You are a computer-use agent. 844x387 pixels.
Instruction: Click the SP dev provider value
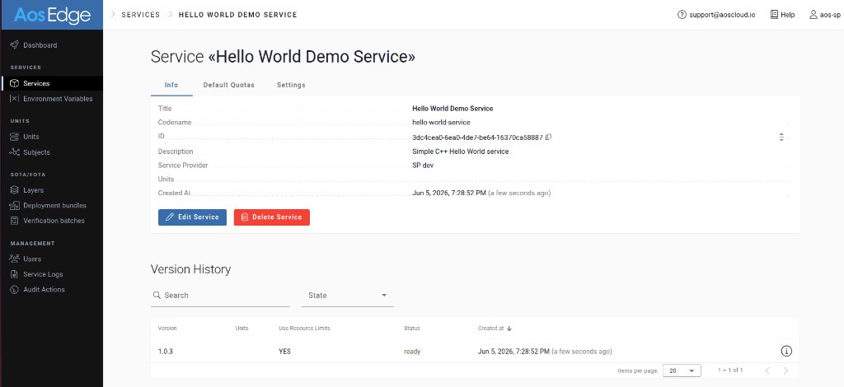point(423,166)
